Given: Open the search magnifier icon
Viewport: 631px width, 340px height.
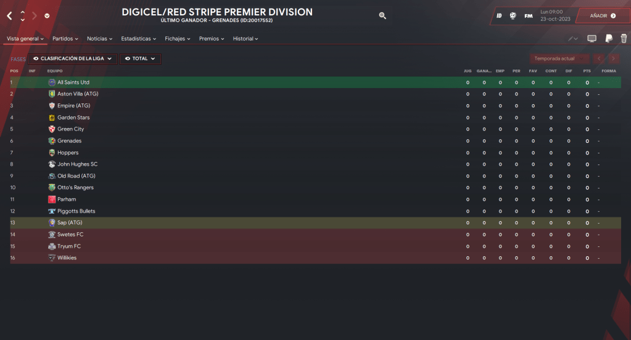Looking at the screenshot, I should (x=382, y=15).
